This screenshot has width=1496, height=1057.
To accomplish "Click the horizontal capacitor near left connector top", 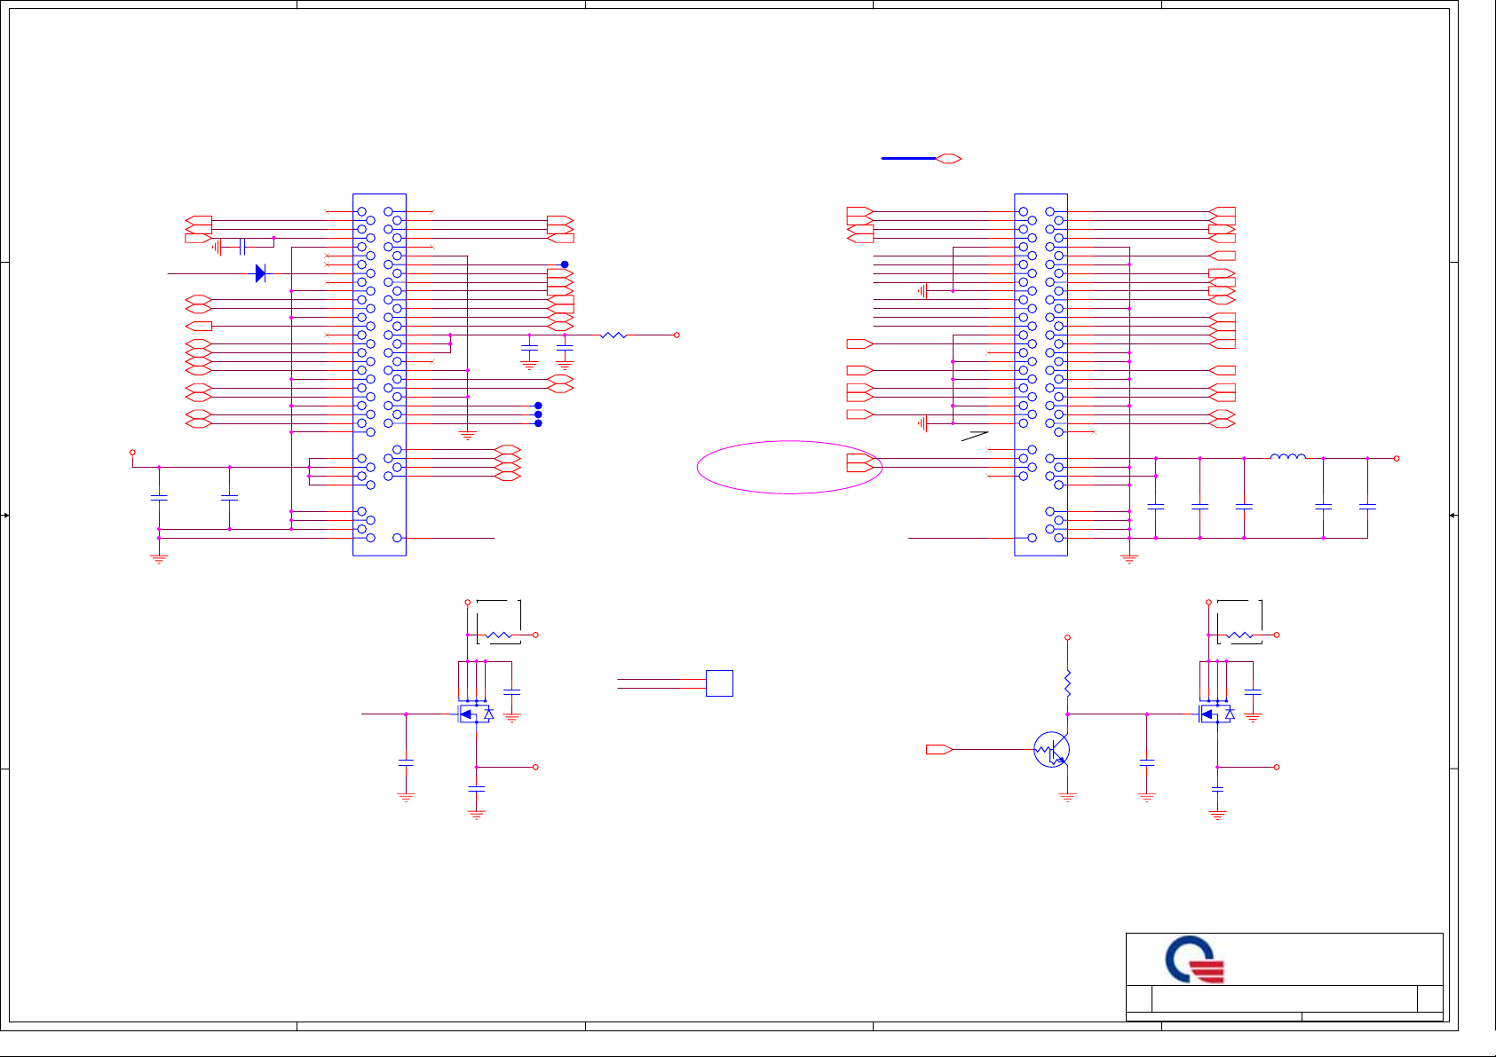I will pos(241,247).
